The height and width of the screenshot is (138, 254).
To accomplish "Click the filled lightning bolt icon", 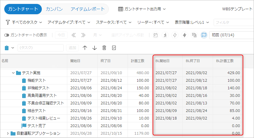I will 184,35.
